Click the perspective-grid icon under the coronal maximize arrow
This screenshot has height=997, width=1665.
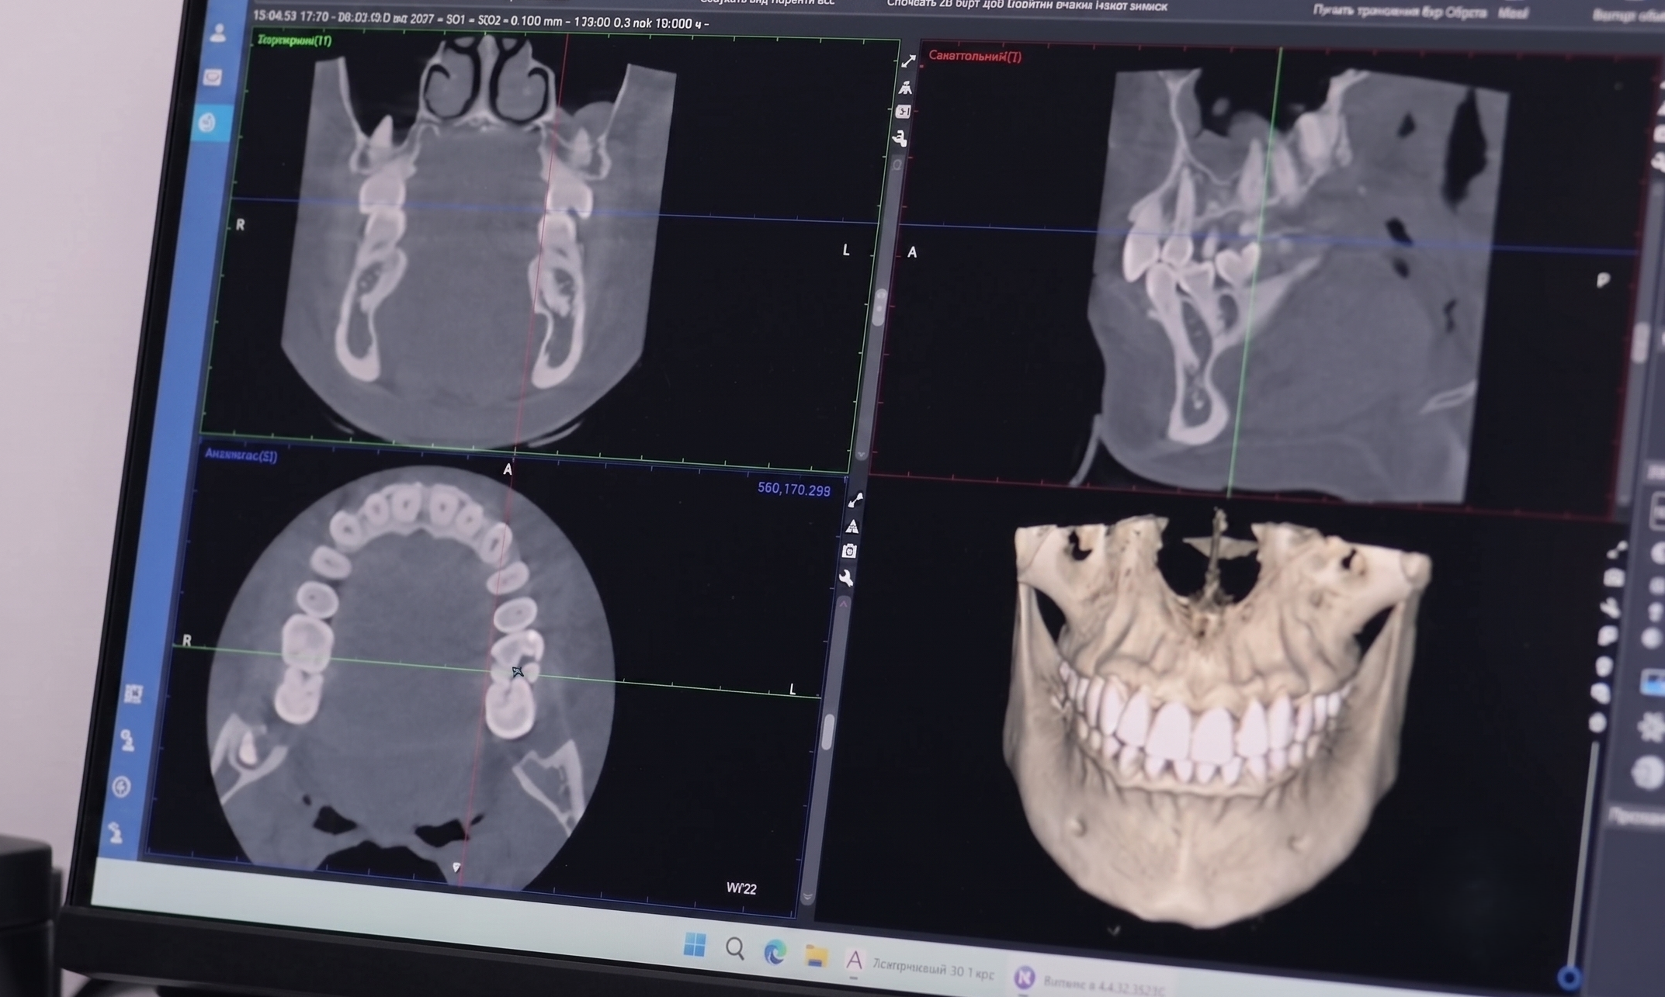(x=905, y=87)
